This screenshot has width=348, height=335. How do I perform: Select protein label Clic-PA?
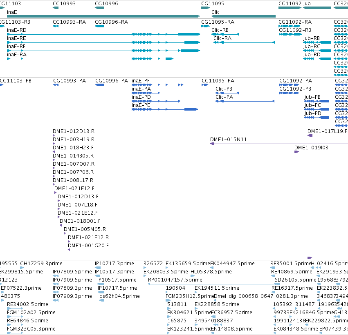click(224, 97)
